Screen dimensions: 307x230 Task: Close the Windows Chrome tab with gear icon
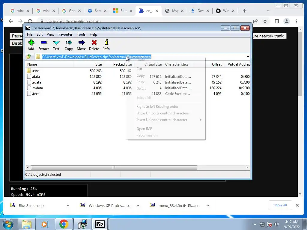pyautogui.click(x=233, y=11)
